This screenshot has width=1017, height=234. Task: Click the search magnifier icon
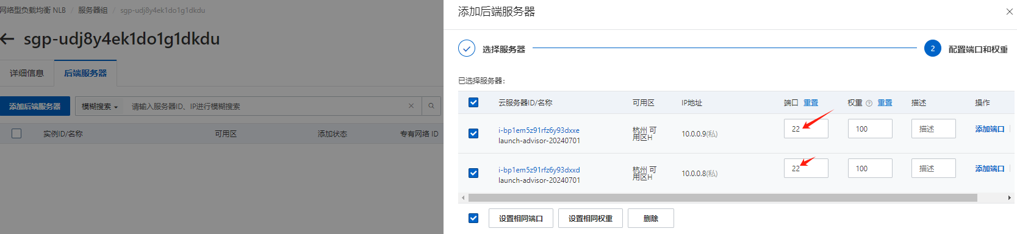point(431,106)
